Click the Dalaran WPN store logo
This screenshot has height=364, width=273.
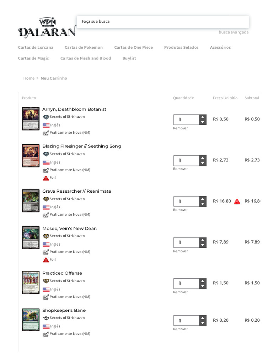coord(47,27)
